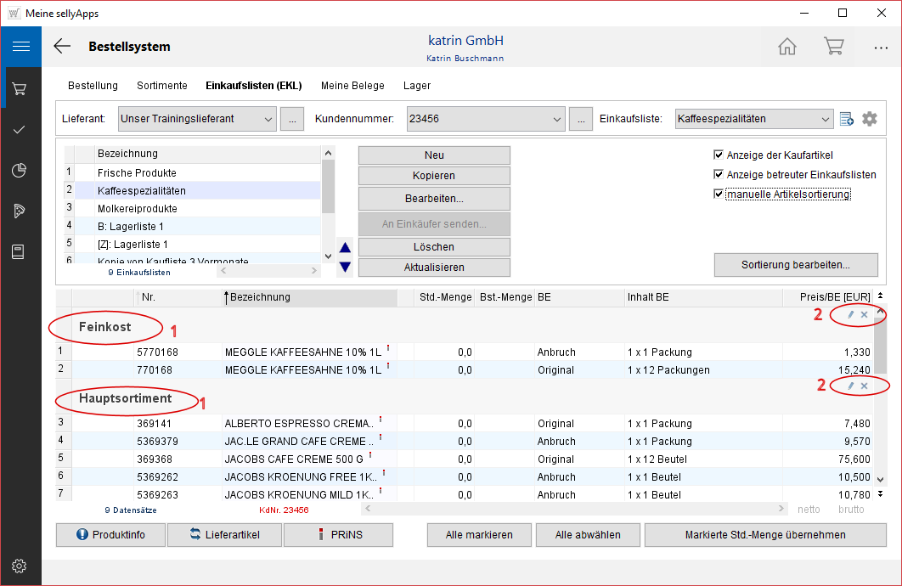This screenshot has width=902, height=586.
Task: Uncheck Anzeige der Kaufartikel checkbox
Action: tap(719, 155)
